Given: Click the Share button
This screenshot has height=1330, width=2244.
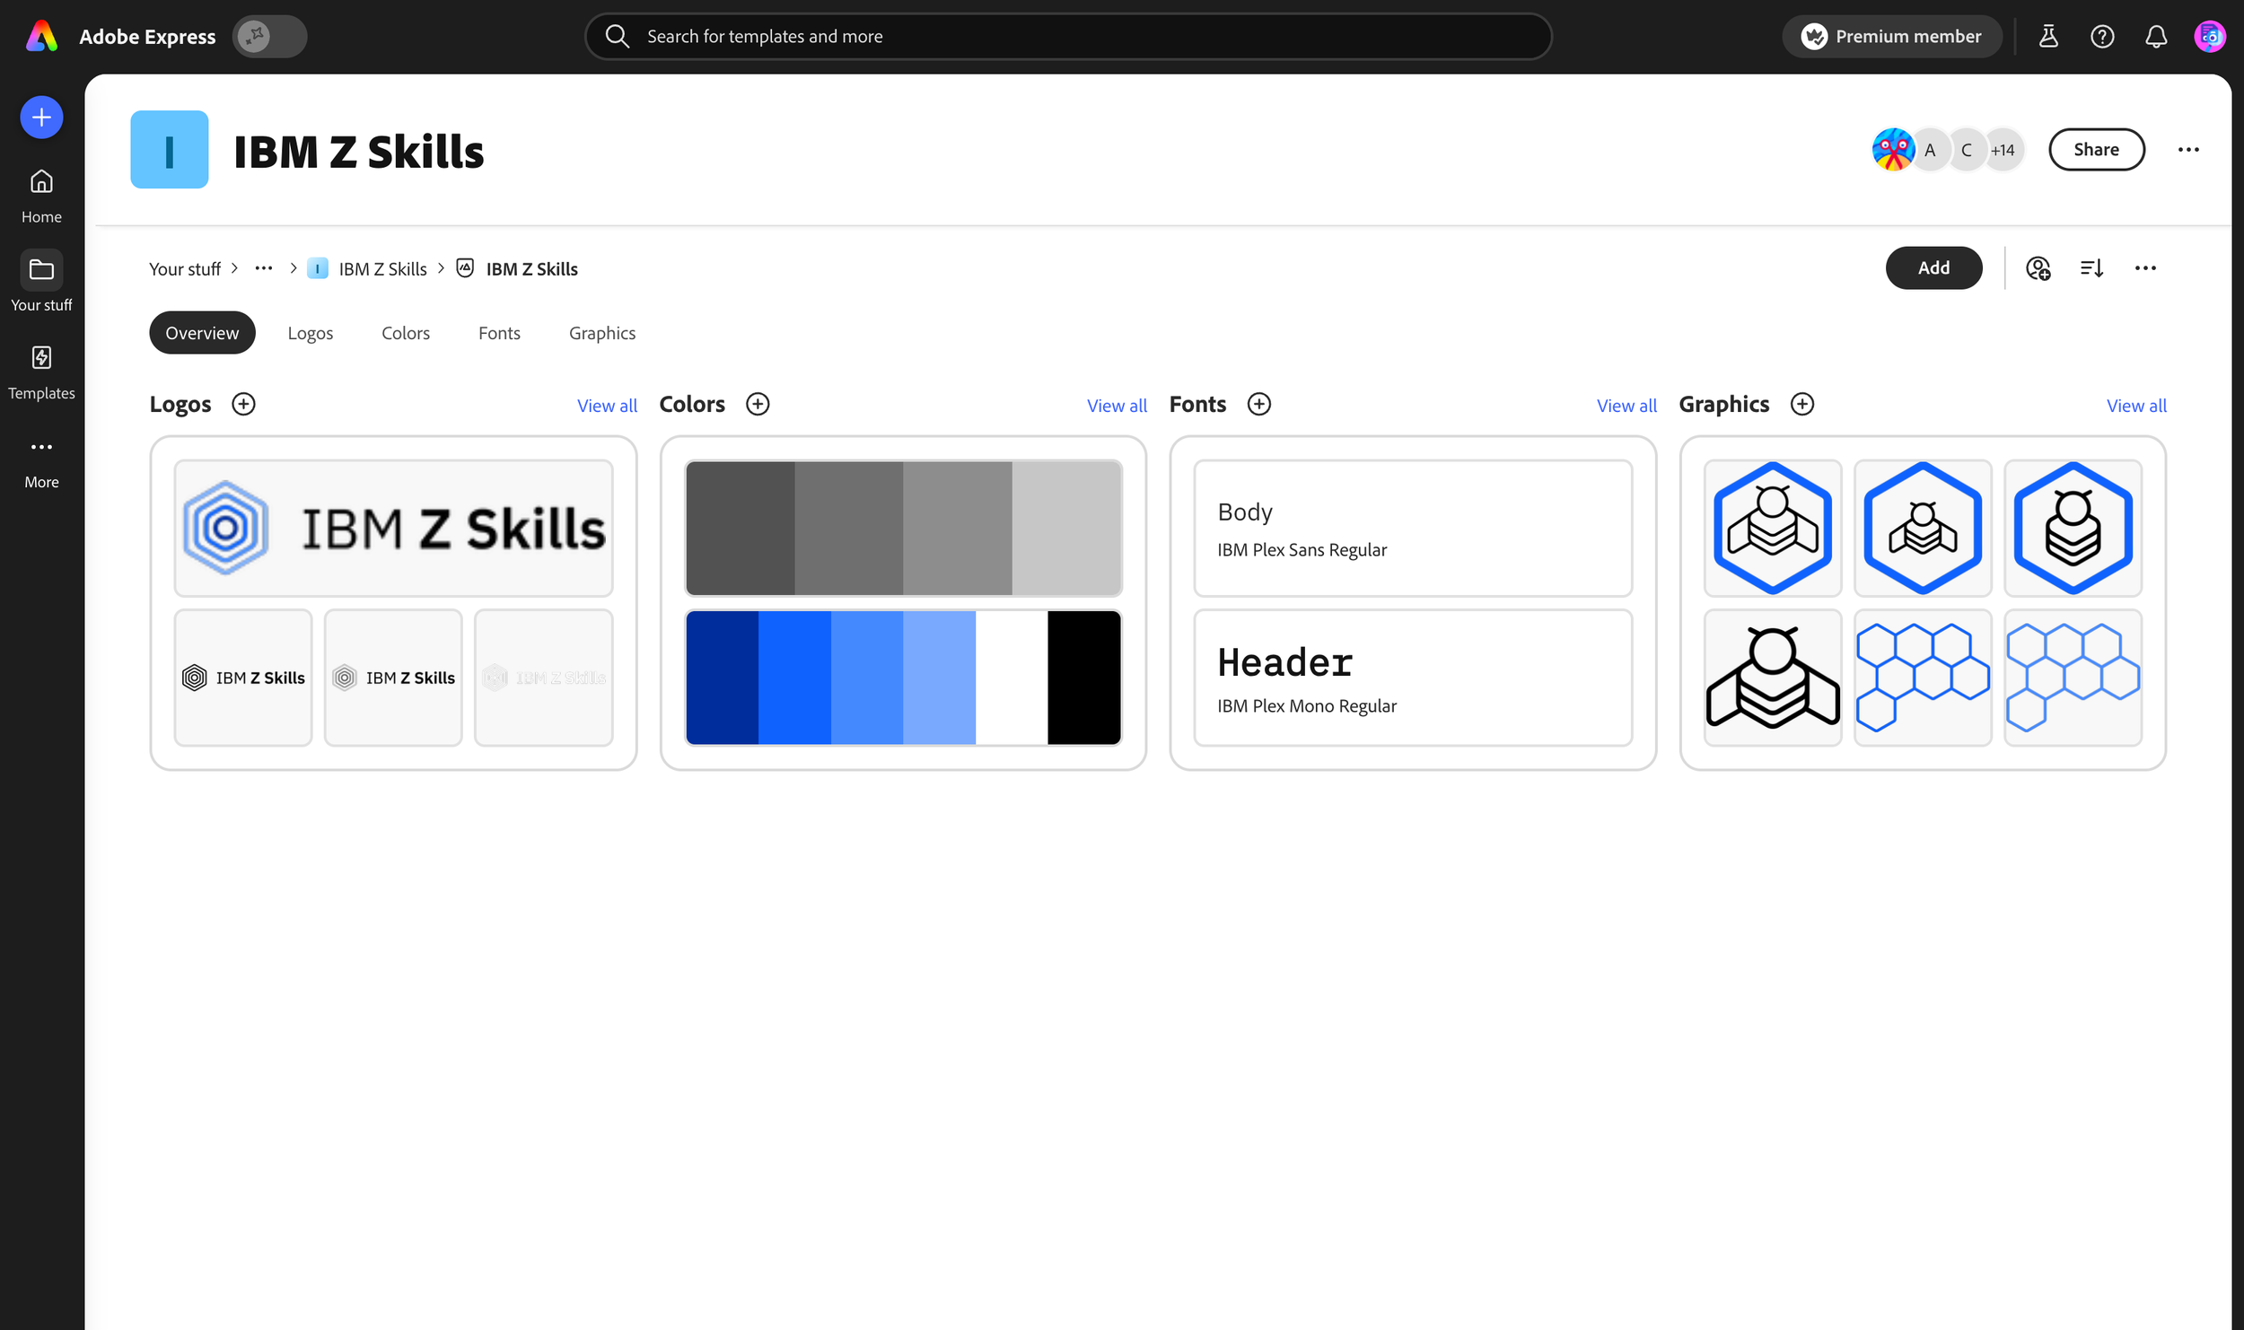Looking at the screenshot, I should tap(2096, 150).
